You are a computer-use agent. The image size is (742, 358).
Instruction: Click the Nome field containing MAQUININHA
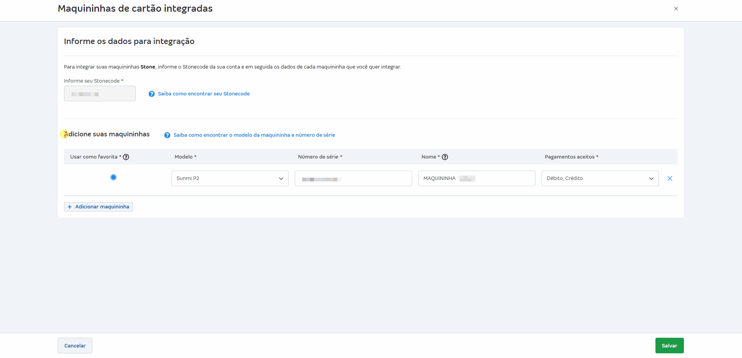point(476,178)
